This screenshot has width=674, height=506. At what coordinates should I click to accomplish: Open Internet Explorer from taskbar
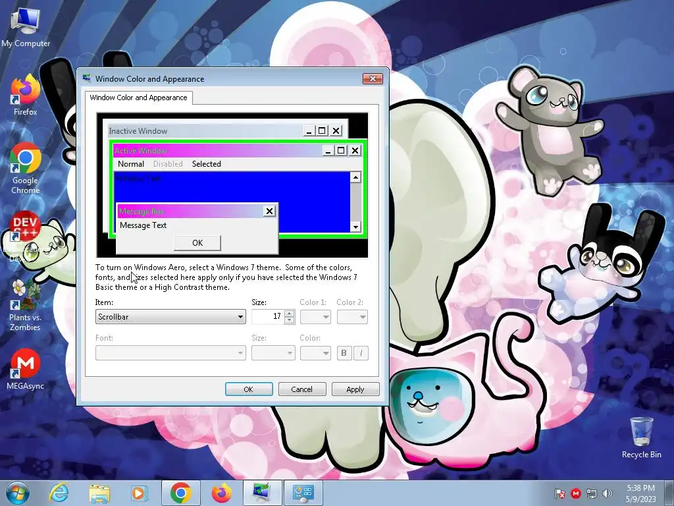coord(59,493)
